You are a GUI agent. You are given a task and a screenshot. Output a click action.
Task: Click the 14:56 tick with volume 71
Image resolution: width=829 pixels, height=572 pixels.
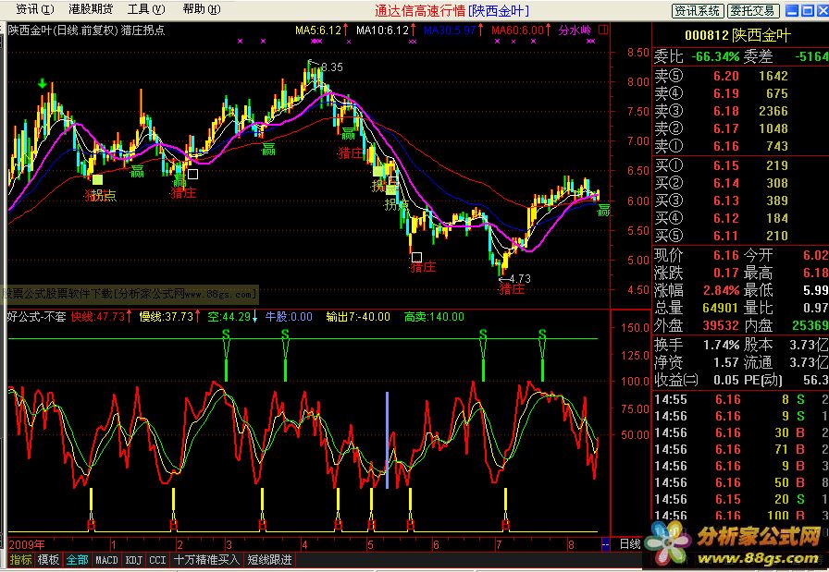point(741,449)
